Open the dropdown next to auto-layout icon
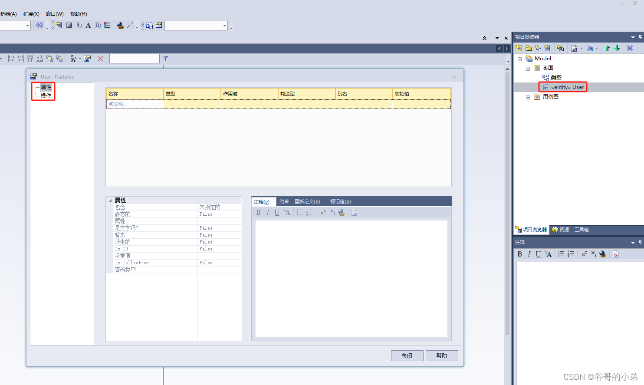The image size is (644, 385). pyautogui.click(x=80, y=59)
